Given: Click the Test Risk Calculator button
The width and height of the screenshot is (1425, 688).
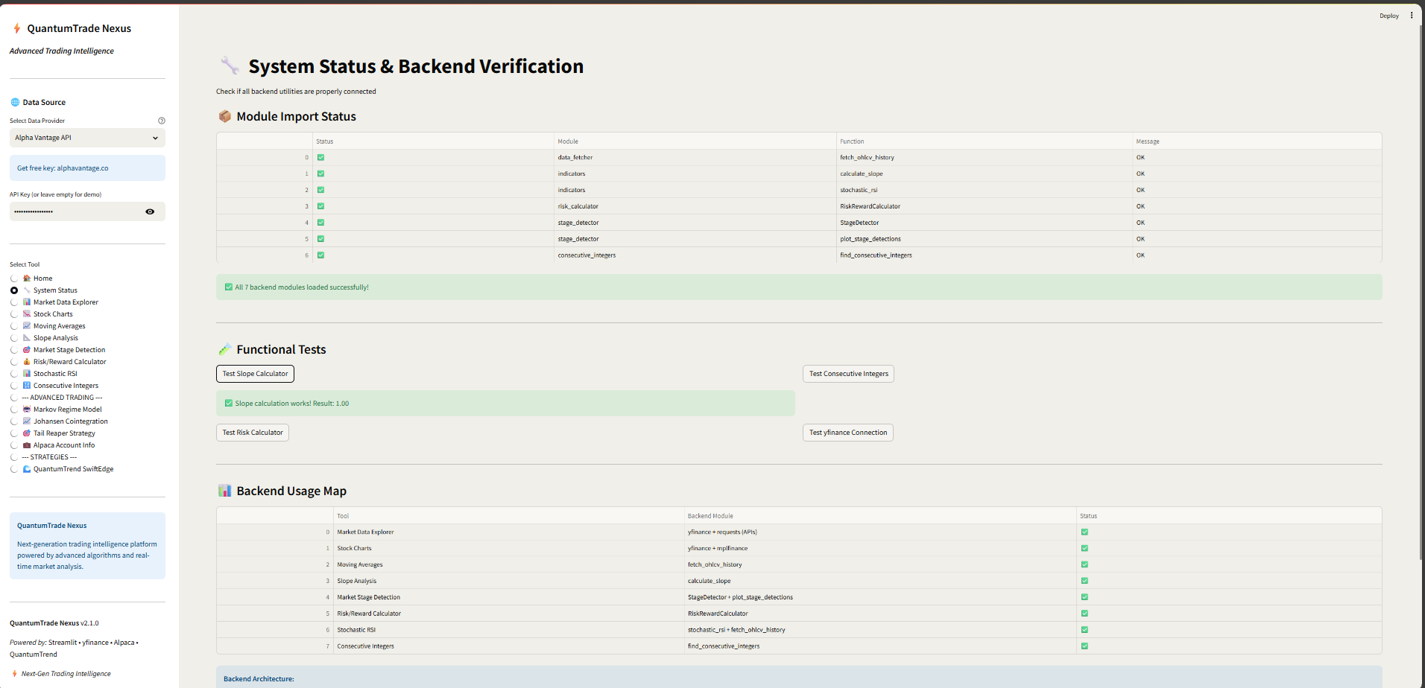Looking at the screenshot, I should pos(253,433).
